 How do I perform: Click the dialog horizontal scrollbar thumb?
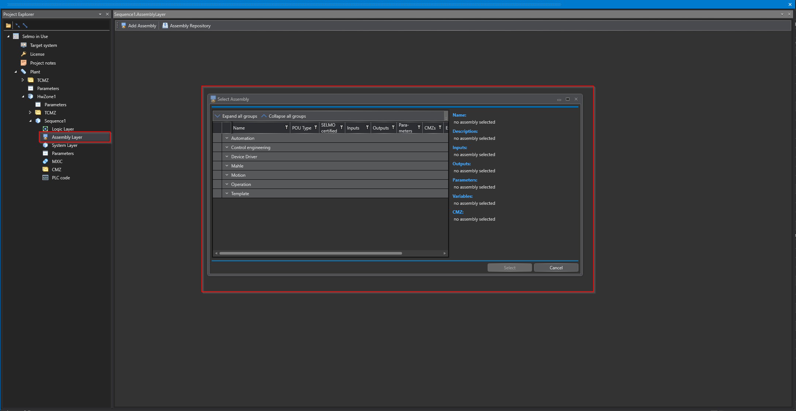311,253
